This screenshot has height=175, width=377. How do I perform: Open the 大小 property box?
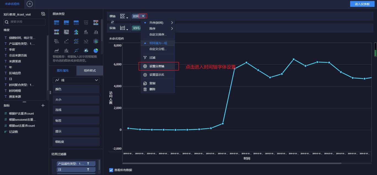pyautogui.click(x=76, y=100)
